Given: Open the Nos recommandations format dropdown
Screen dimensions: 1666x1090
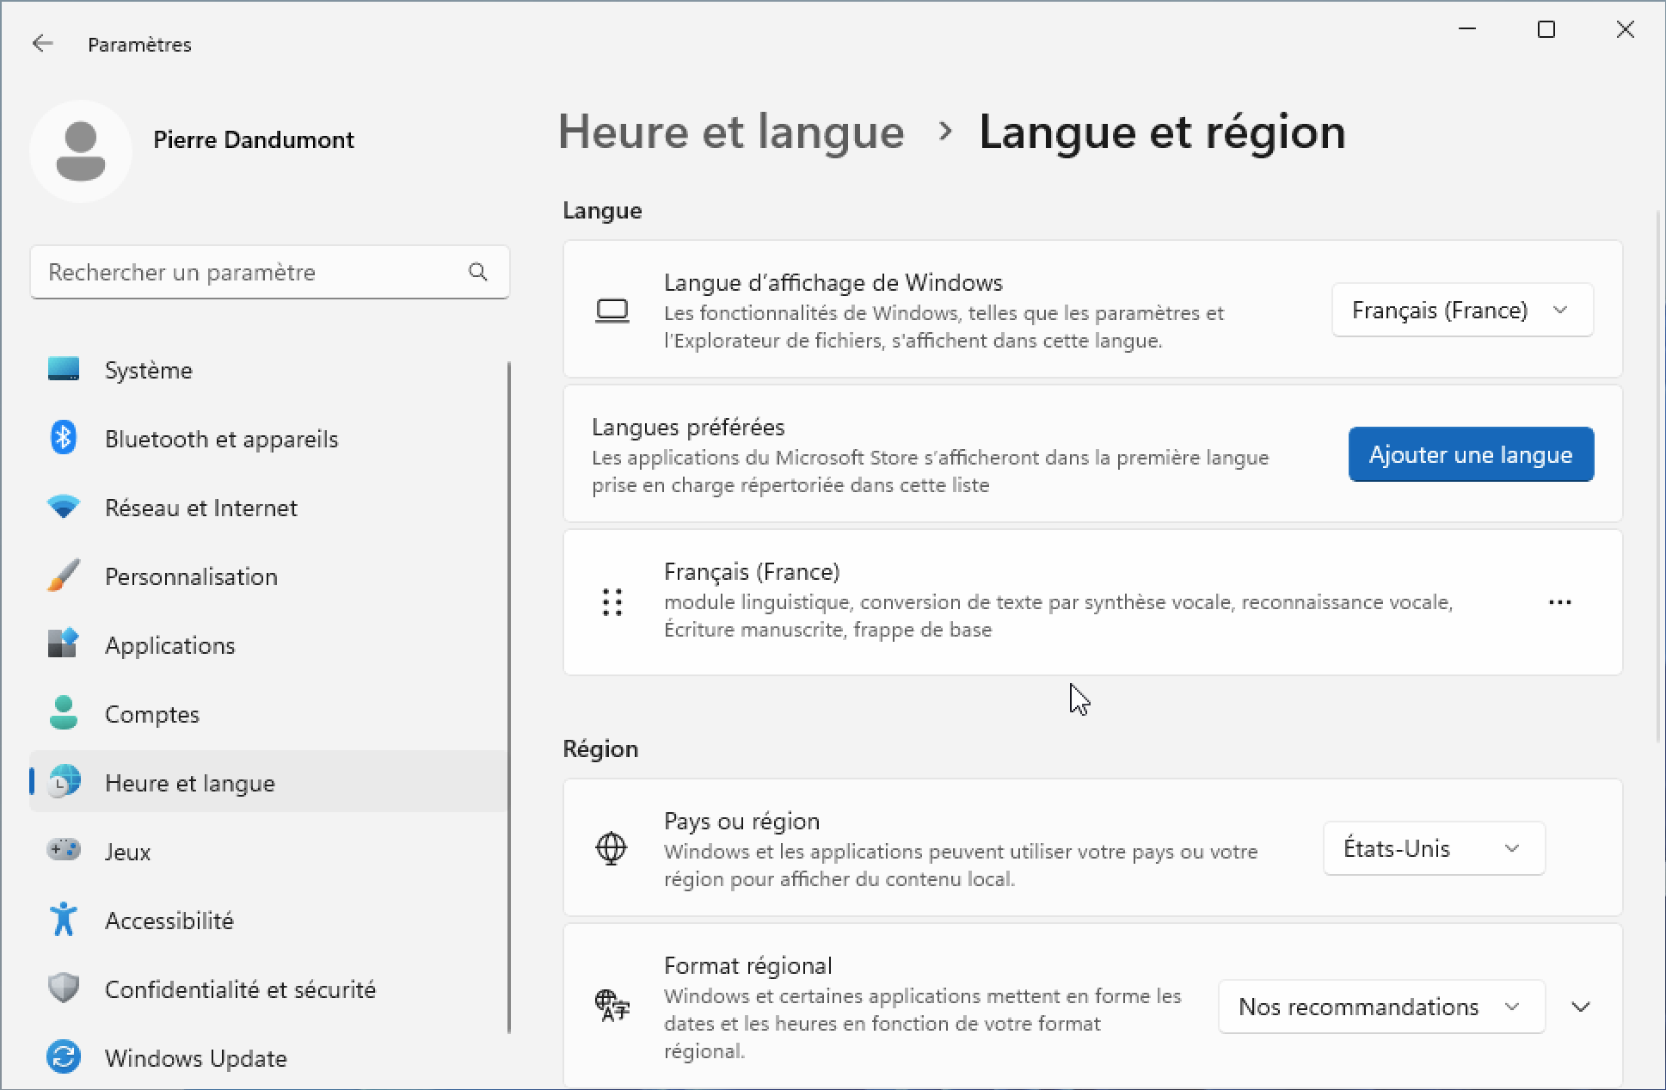Looking at the screenshot, I should coord(1381,1007).
